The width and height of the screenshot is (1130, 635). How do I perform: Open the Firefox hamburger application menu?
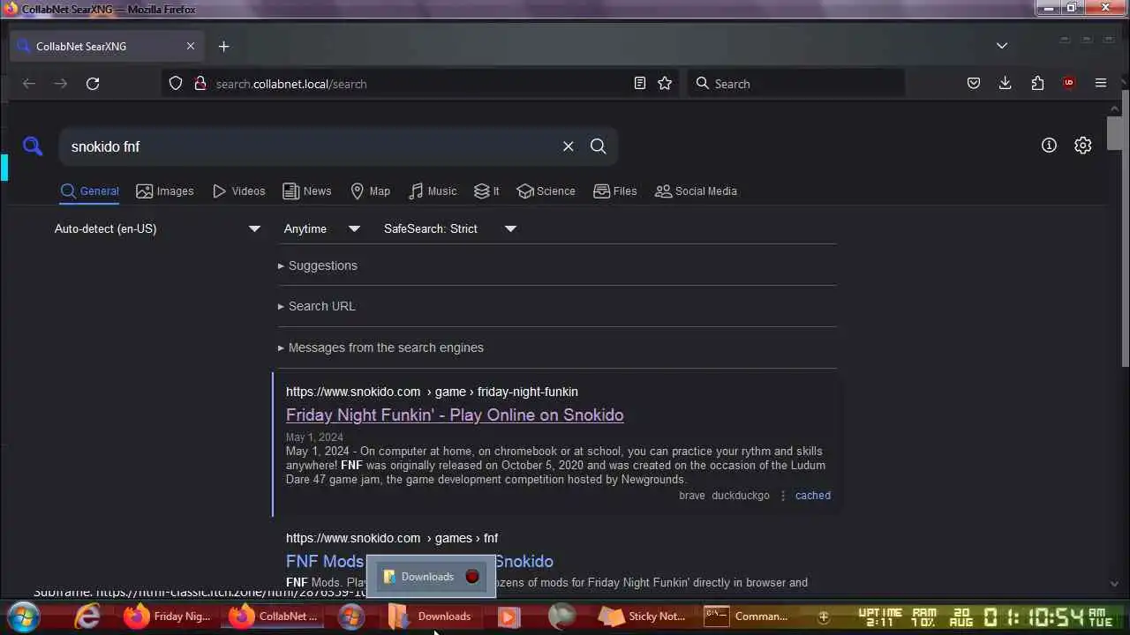point(1101,83)
